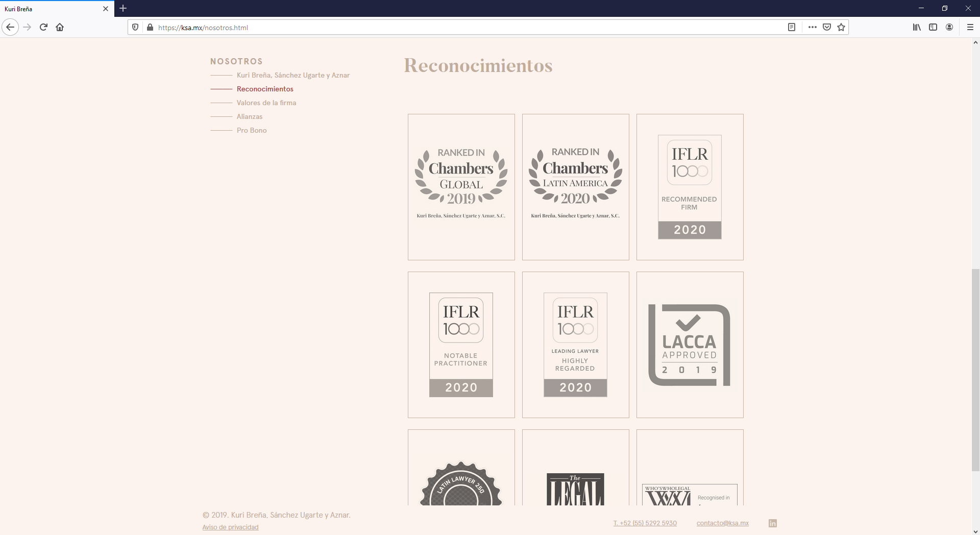Image resolution: width=980 pixels, height=535 pixels.
Task: Select the Kuri Breña browser tab
Action: pyautogui.click(x=56, y=9)
